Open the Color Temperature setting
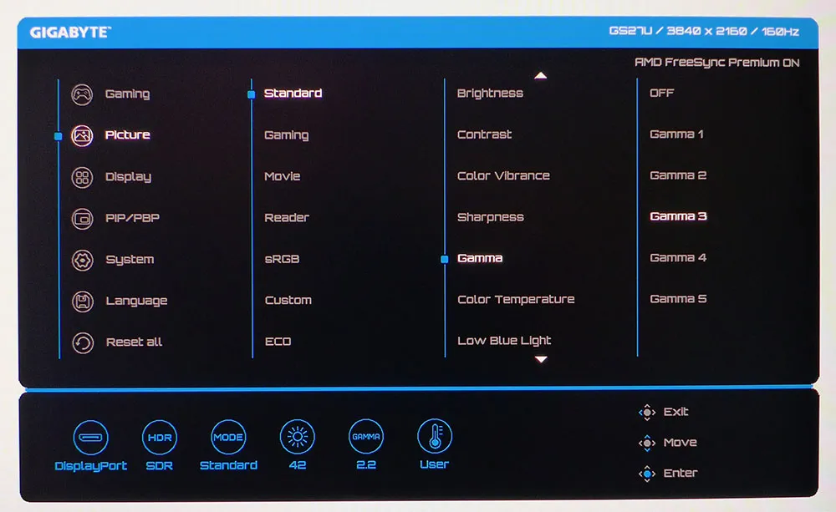 [x=516, y=299]
